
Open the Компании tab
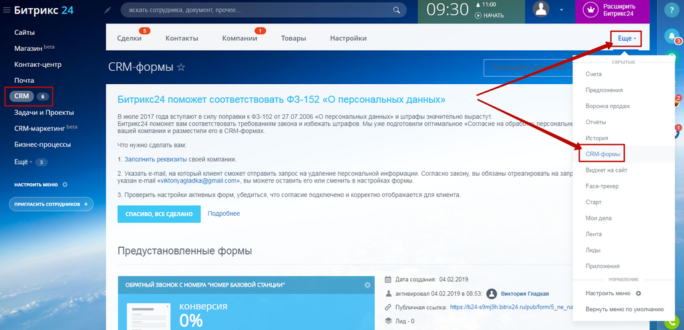point(240,39)
